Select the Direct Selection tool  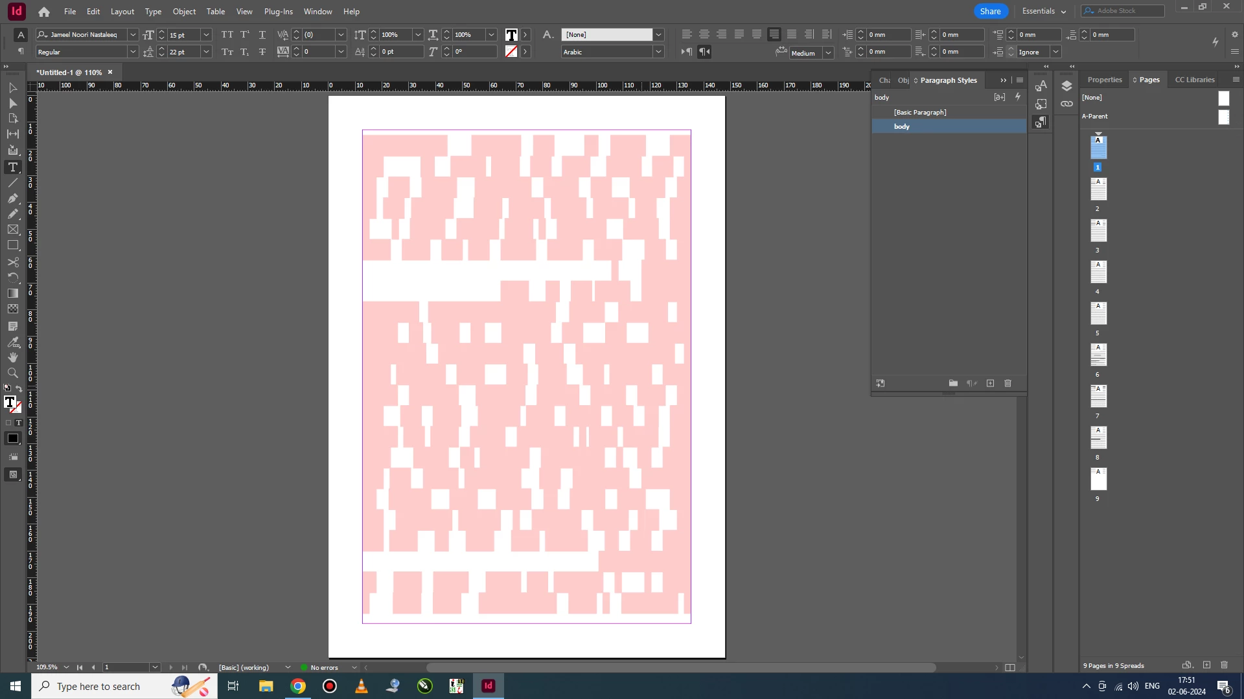coord(13,103)
